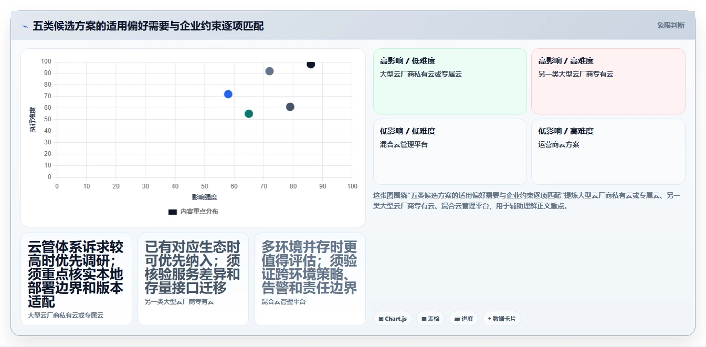Toggle the 内容重点分布 legend swatch
The height and width of the screenshot is (347, 706).
click(172, 212)
